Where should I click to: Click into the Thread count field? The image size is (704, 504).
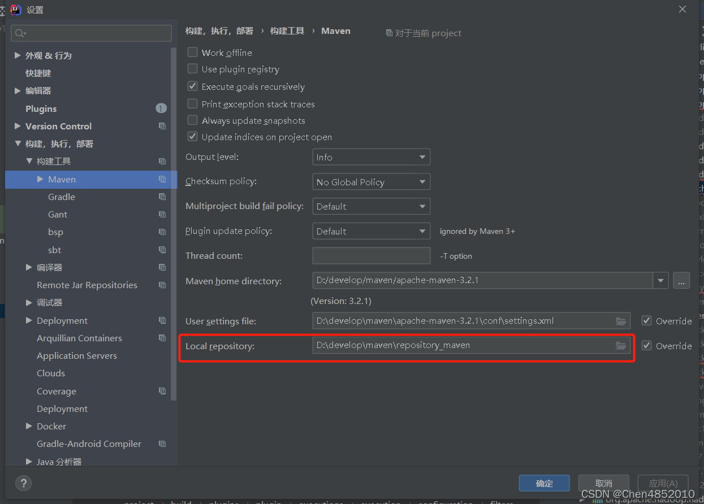372,255
